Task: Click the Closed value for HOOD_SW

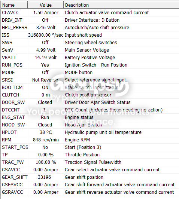Action: 45,125
